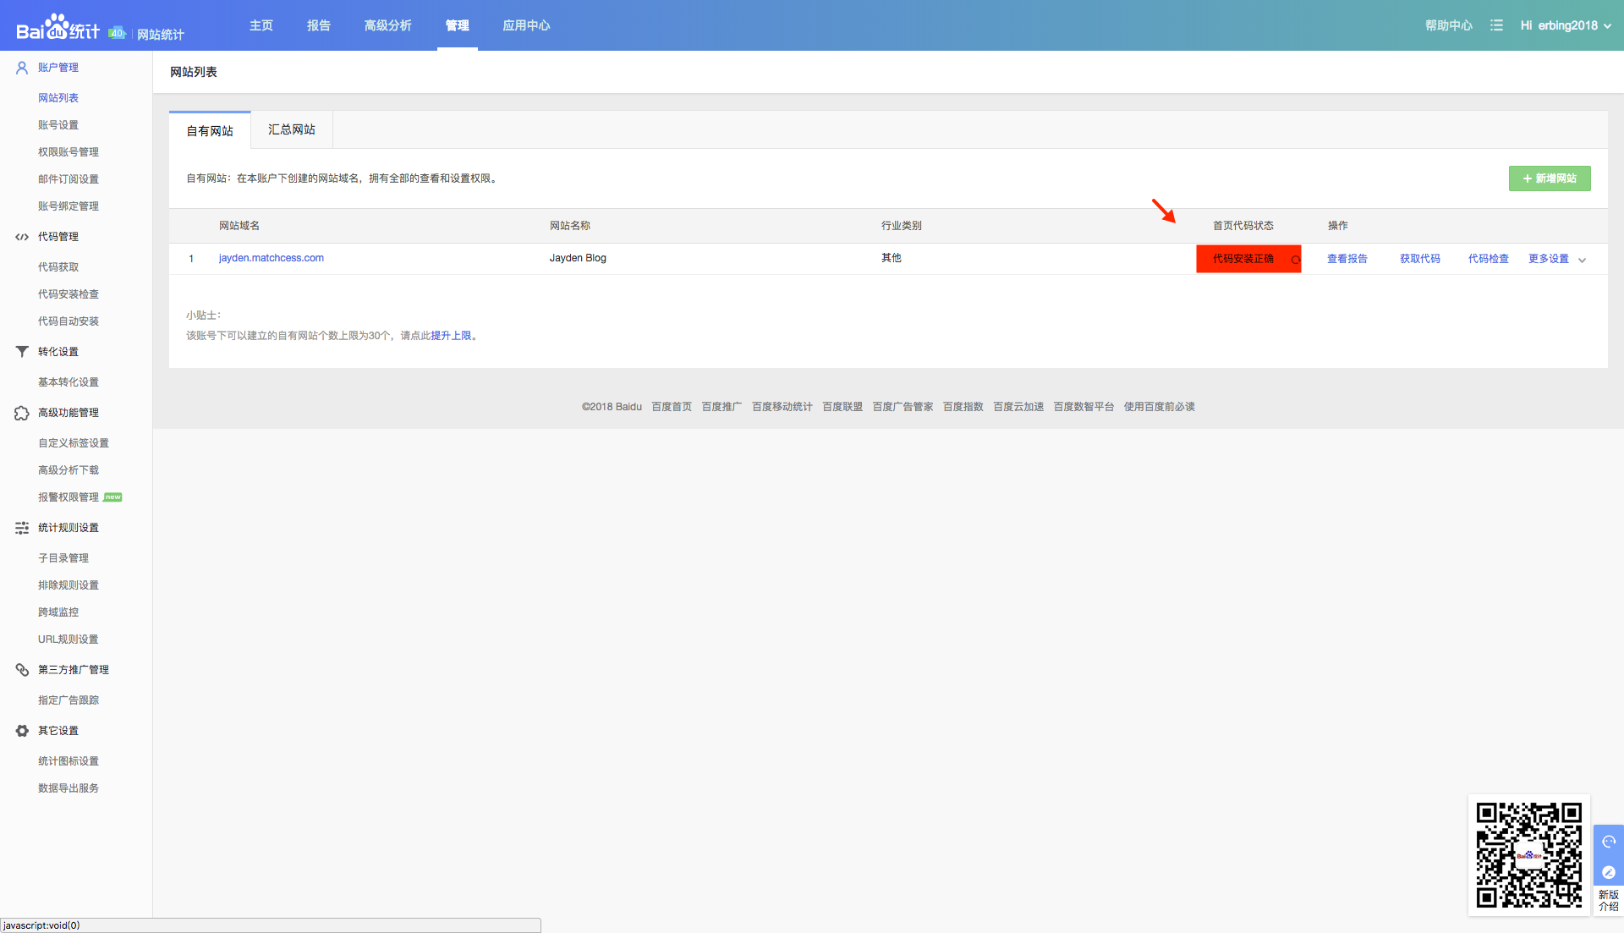The image size is (1624, 933).
Task: Open customer service headset icon
Action: click(1608, 842)
